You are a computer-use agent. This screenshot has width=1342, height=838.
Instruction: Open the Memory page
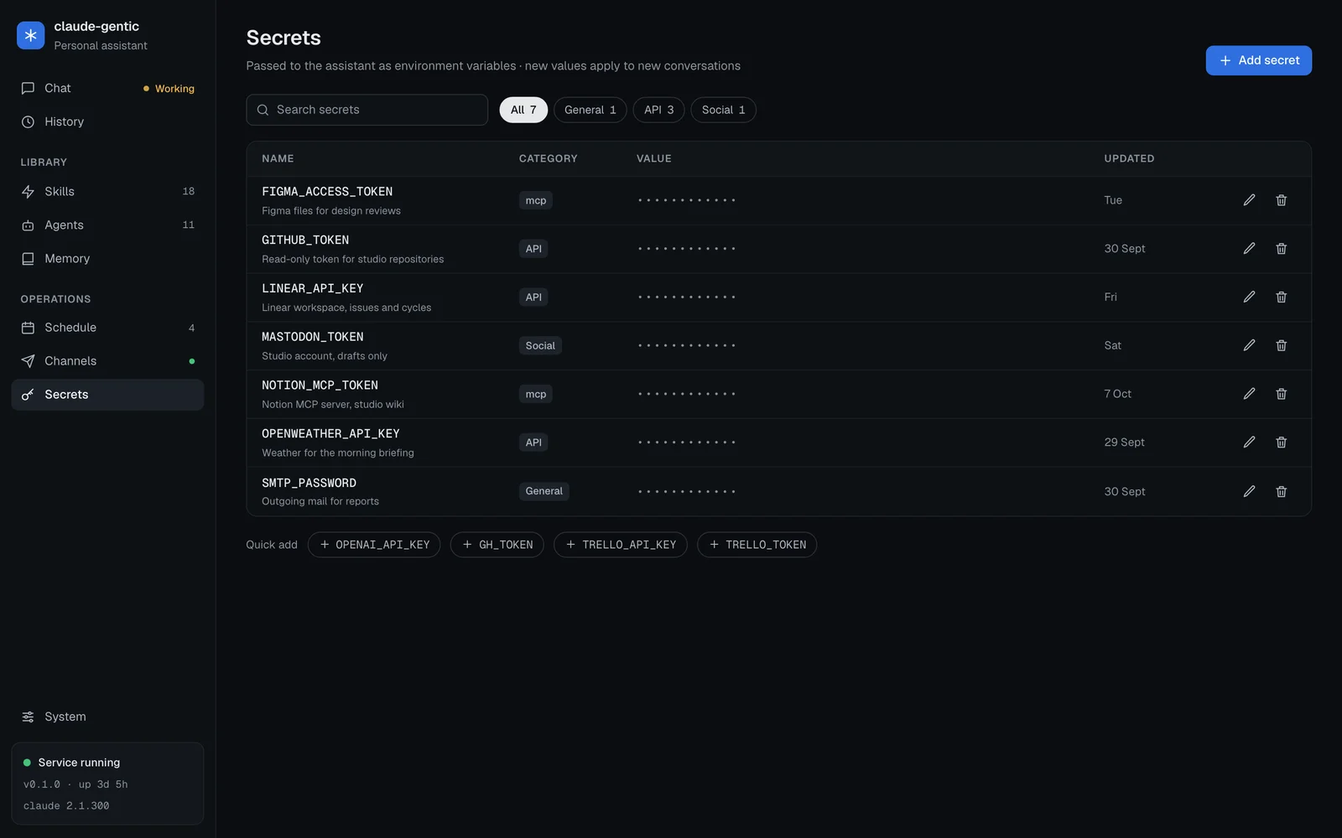[107, 259]
